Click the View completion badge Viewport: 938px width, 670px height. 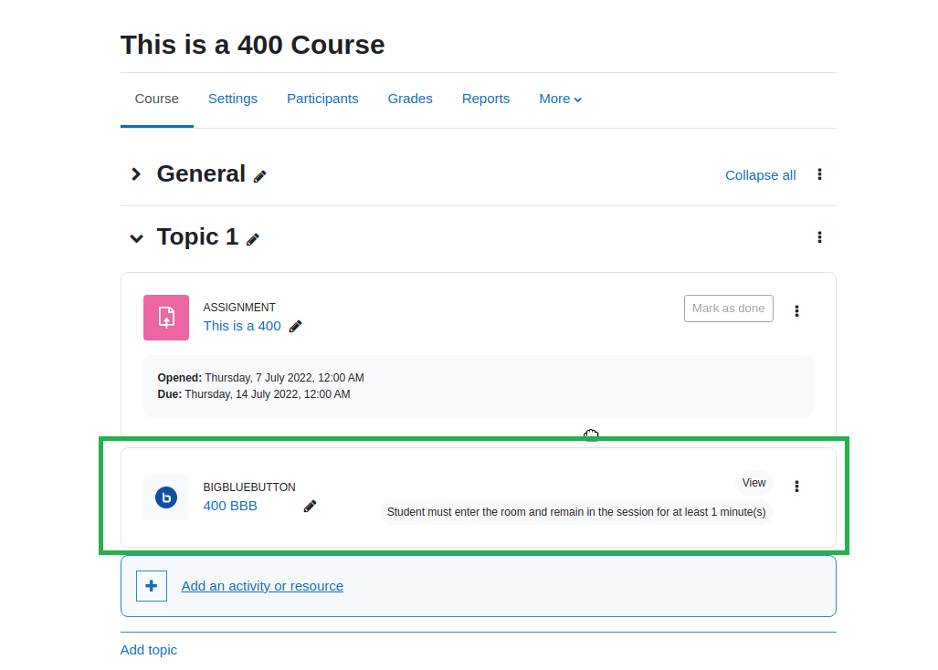[x=754, y=483]
